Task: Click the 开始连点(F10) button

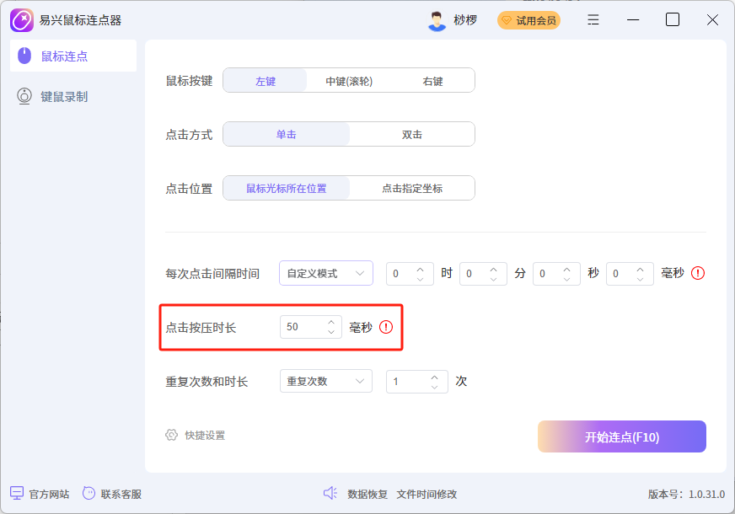Action: point(621,436)
